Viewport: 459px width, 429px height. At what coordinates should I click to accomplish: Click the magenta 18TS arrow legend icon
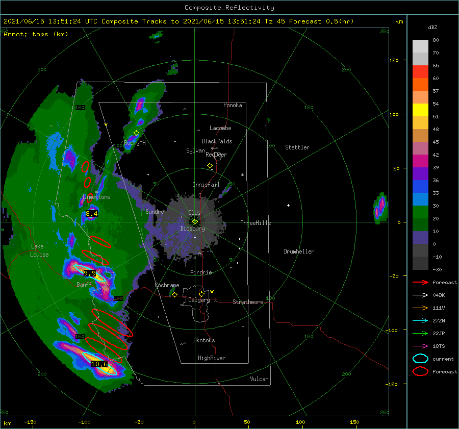[420, 346]
